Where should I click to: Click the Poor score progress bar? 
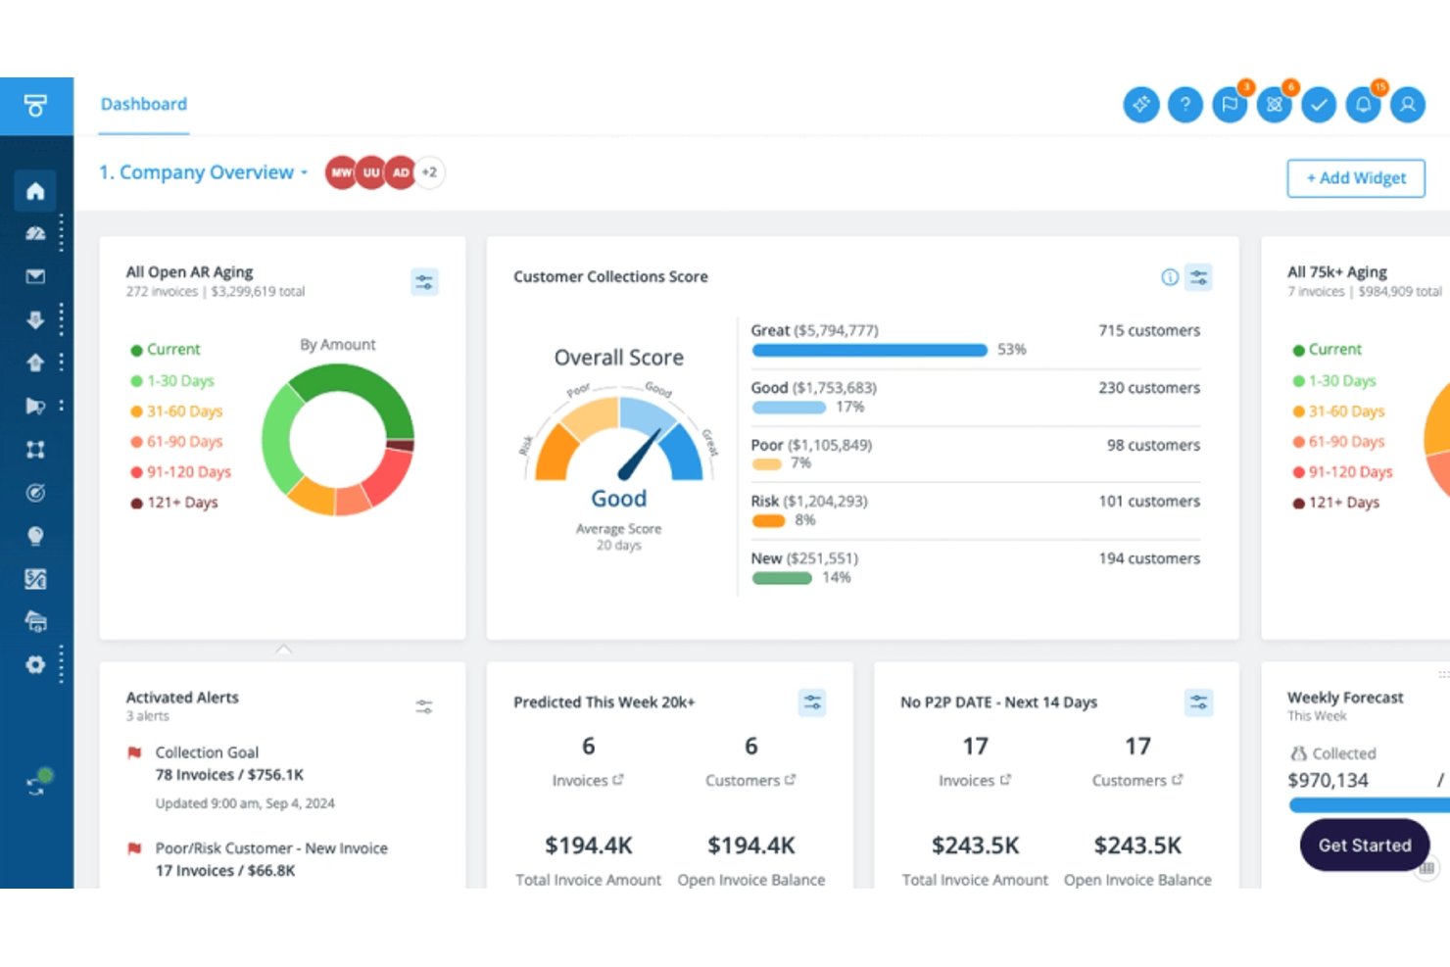766,464
